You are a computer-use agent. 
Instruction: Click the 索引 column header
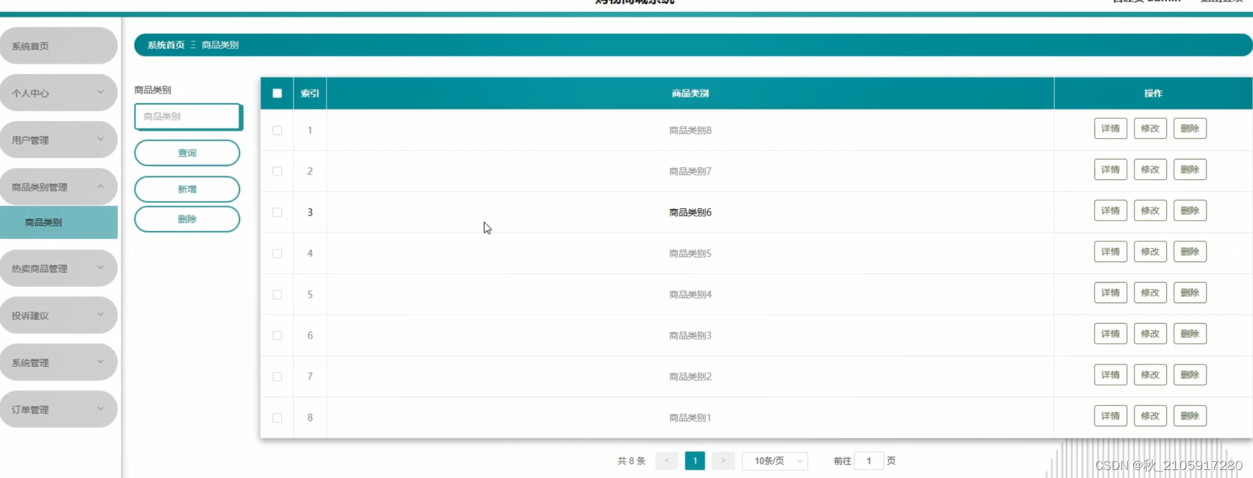[310, 94]
